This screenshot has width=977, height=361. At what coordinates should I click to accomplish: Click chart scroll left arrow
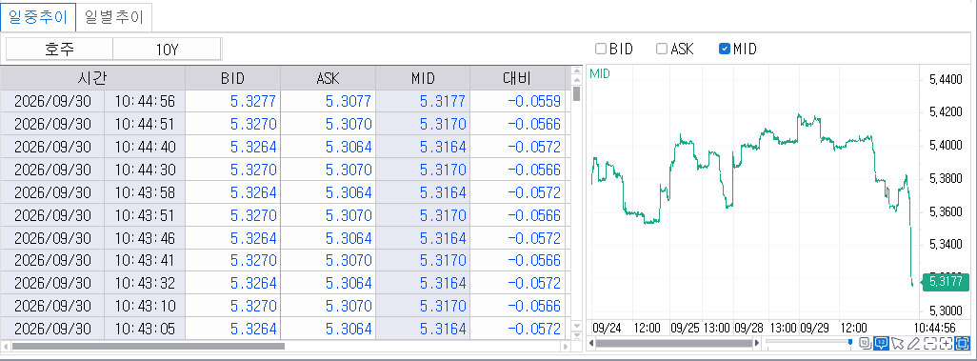pyautogui.click(x=592, y=343)
